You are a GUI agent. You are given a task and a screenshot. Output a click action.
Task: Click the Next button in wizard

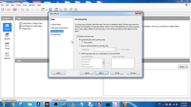point(101,73)
